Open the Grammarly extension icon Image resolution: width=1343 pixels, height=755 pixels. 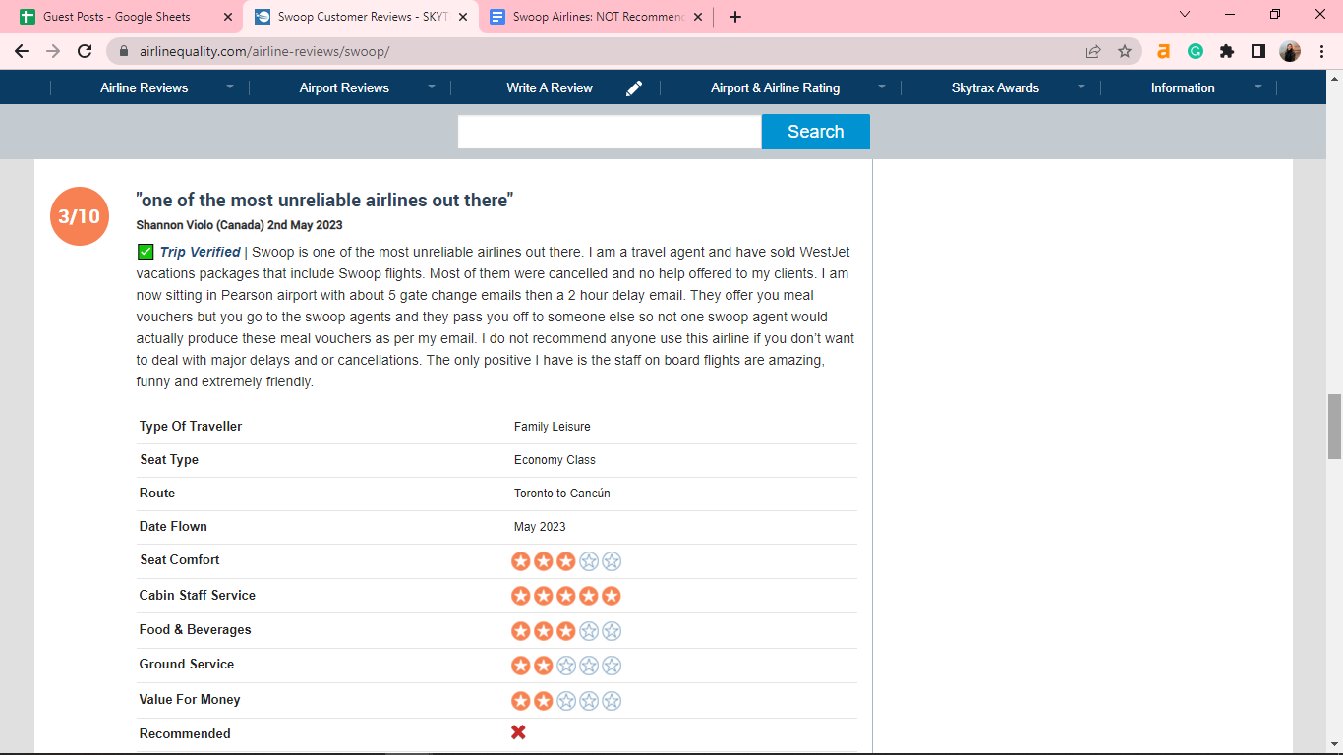pyautogui.click(x=1196, y=51)
